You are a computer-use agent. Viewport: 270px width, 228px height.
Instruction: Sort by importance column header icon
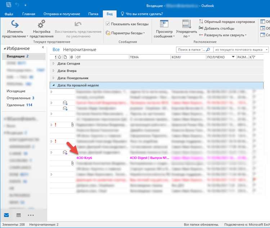pyautogui.click(x=55, y=57)
